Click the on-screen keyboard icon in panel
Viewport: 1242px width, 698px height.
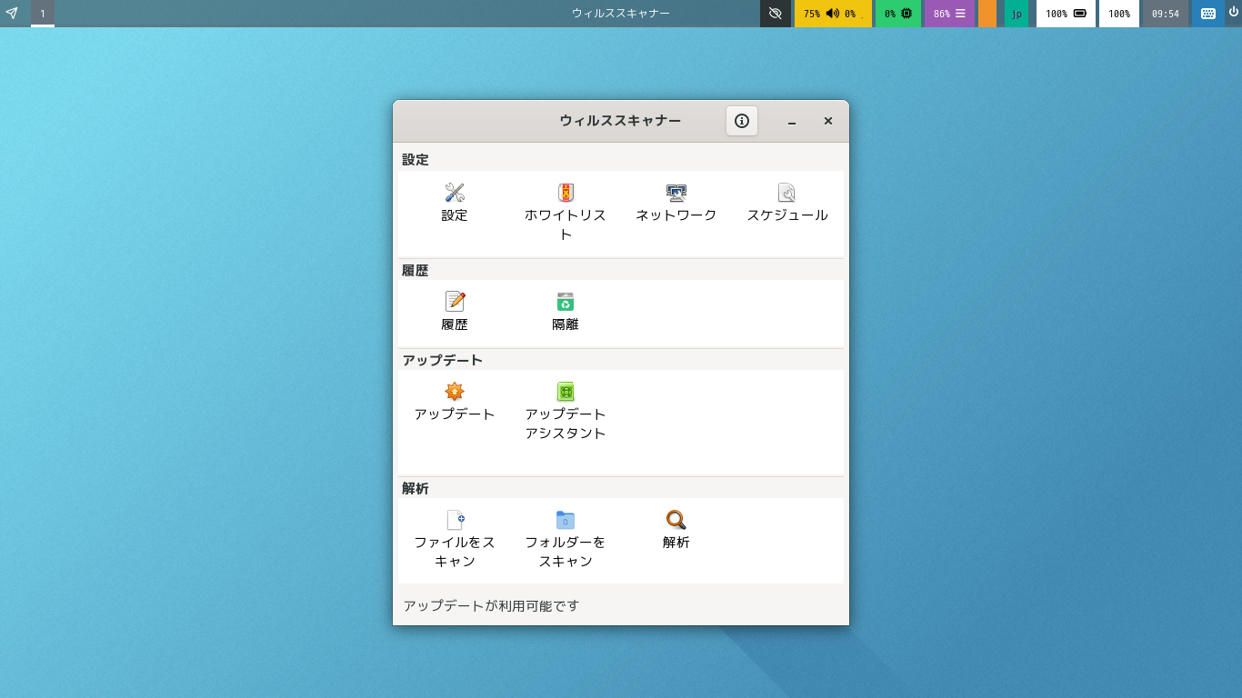tap(1208, 14)
